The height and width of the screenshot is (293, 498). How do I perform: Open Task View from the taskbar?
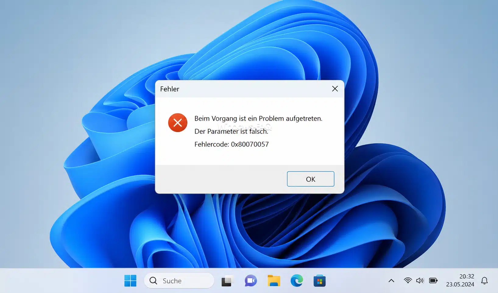(226, 281)
